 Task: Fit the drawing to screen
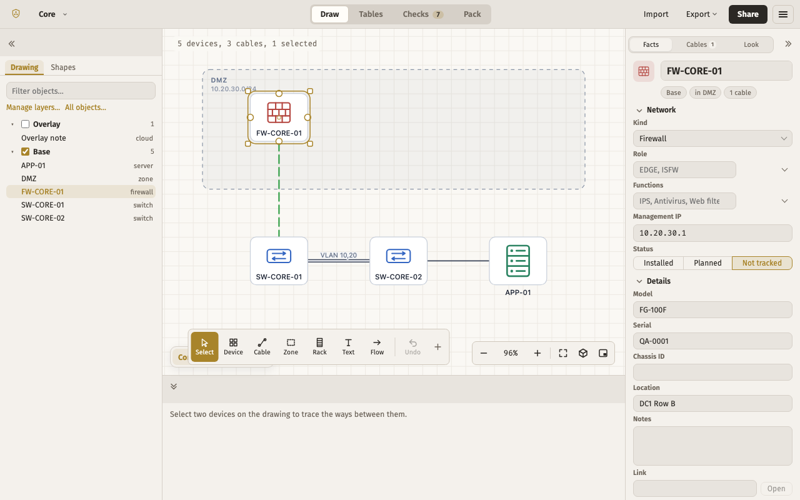tap(563, 353)
